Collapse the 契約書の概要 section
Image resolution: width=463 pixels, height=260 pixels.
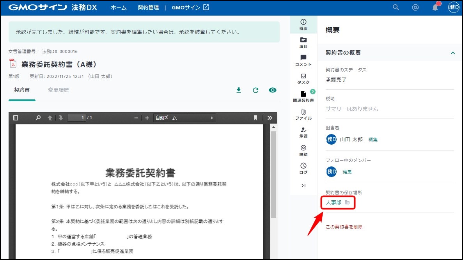coord(453,53)
